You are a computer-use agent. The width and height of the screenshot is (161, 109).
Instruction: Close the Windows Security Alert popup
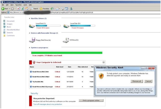click(152, 68)
